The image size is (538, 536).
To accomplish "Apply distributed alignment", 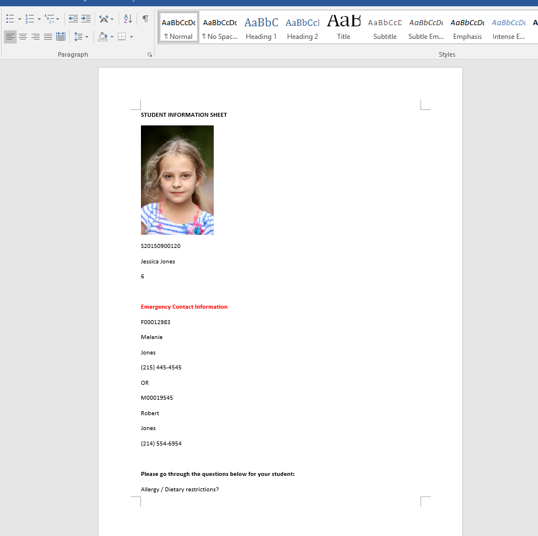I will pos(61,37).
